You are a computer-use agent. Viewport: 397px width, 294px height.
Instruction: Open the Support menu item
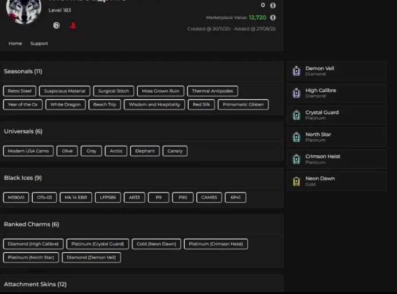pyautogui.click(x=39, y=44)
